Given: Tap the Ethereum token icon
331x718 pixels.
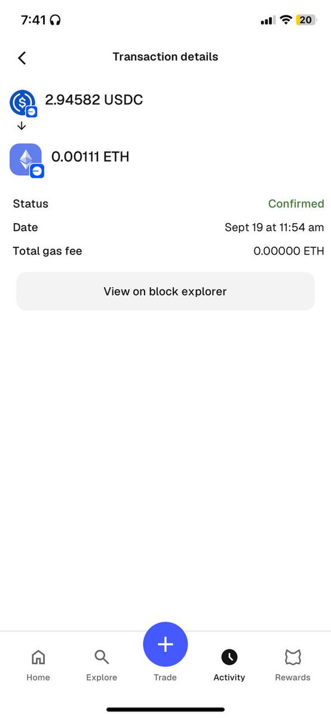Looking at the screenshot, I should pyautogui.click(x=26, y=159).
